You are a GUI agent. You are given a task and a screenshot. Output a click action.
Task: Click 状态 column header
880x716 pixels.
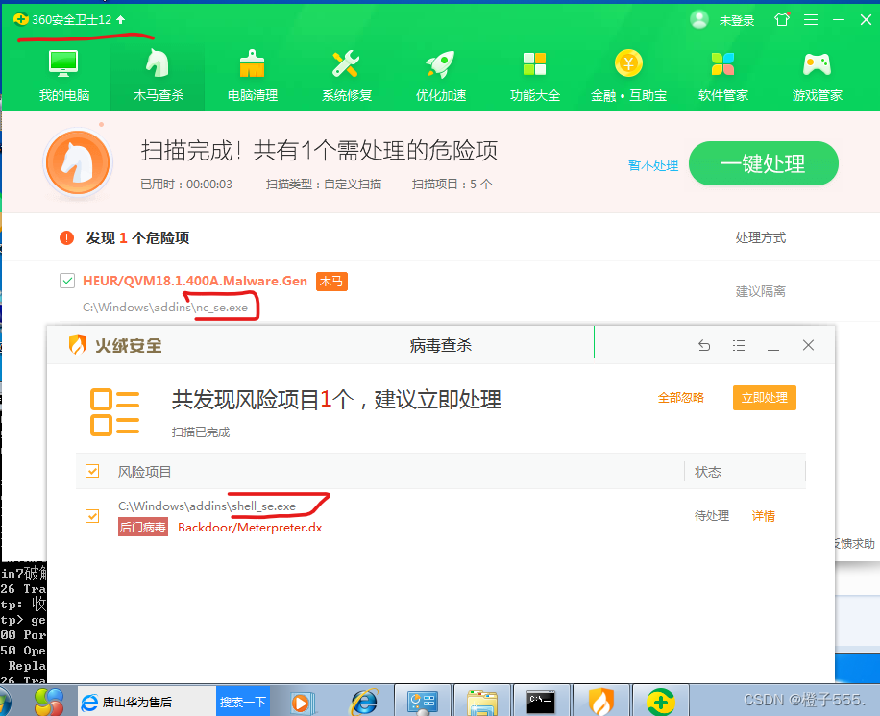point(708,472)
